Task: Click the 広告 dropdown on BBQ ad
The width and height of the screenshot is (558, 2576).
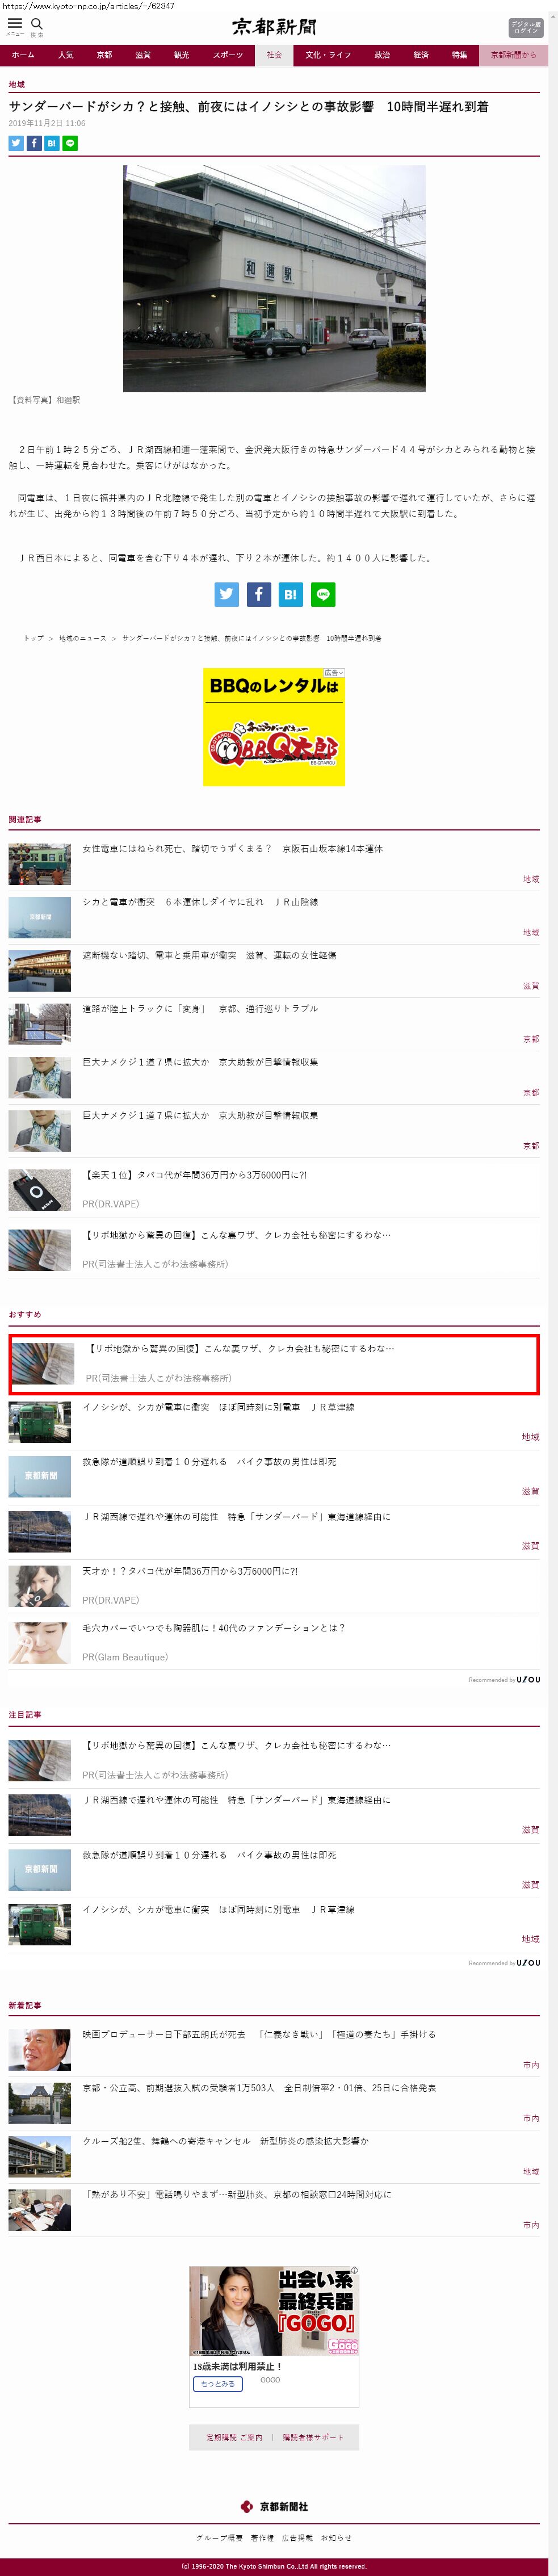Action: (x=334, y=673)
